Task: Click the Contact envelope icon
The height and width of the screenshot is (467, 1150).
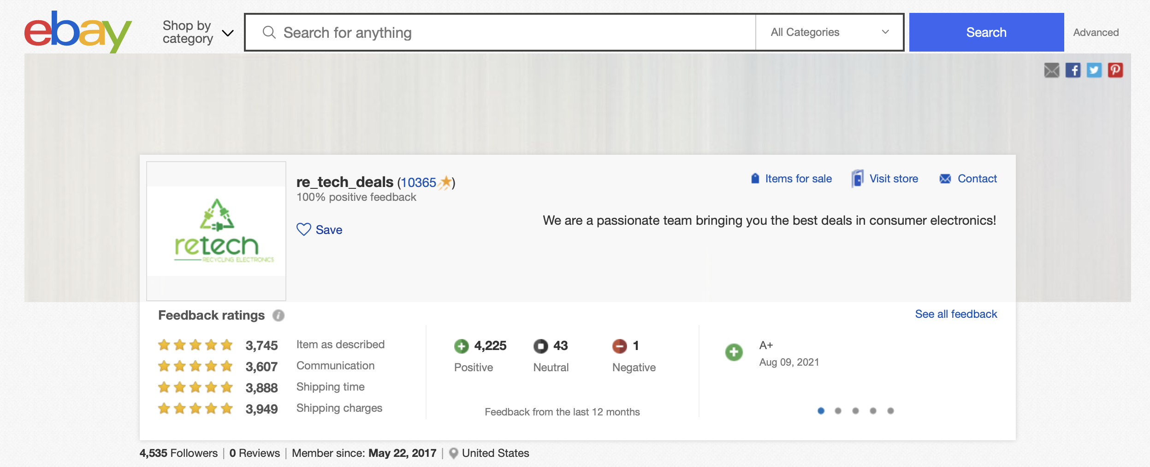Action: [x=945, y=179]
